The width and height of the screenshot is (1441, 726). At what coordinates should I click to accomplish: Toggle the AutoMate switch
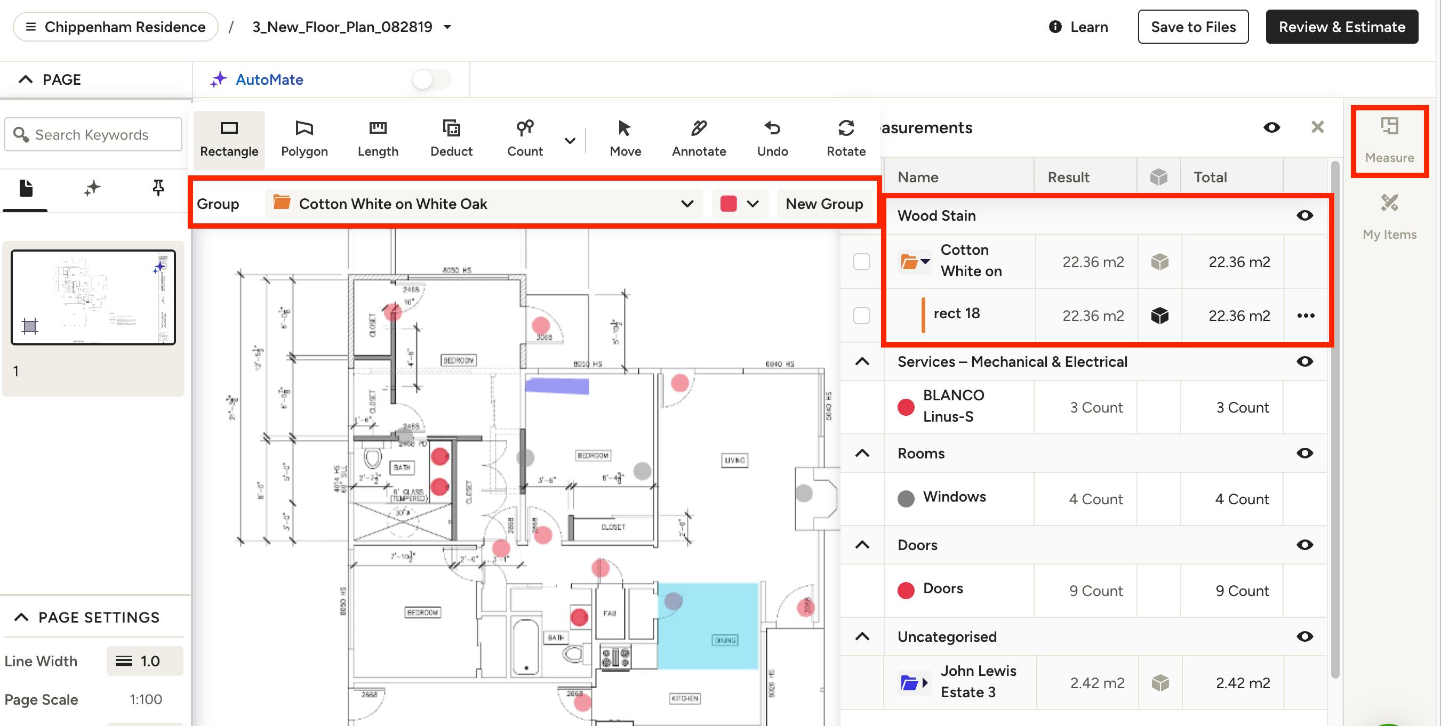point(431,79)
